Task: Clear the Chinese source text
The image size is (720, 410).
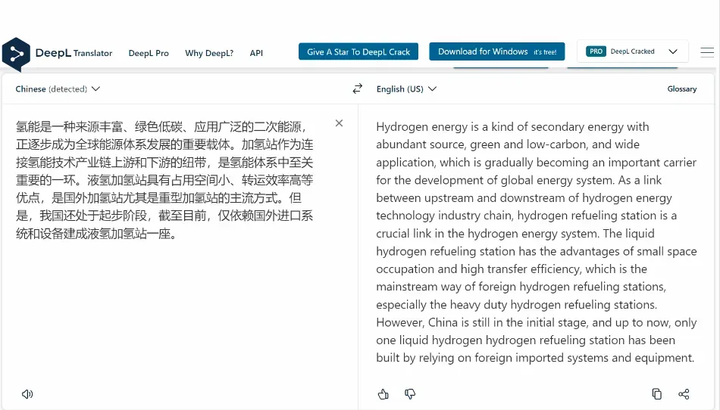Action: [x=339, y=123]
